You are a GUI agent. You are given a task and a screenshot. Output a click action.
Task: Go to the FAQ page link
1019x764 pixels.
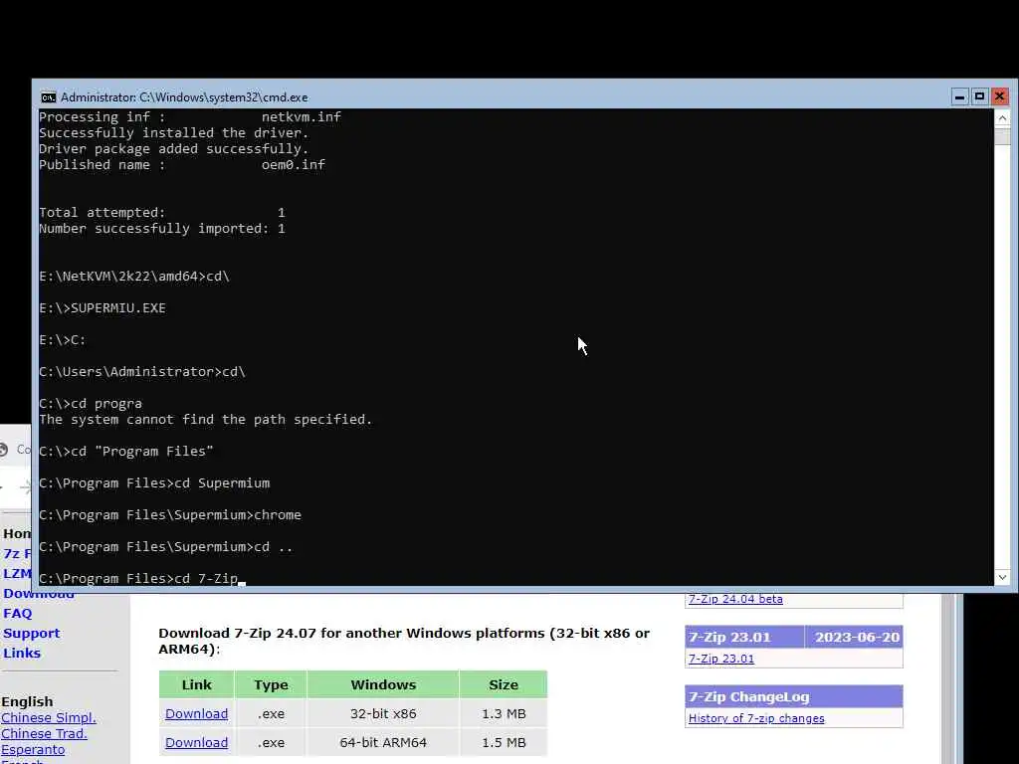coord(18,613)
